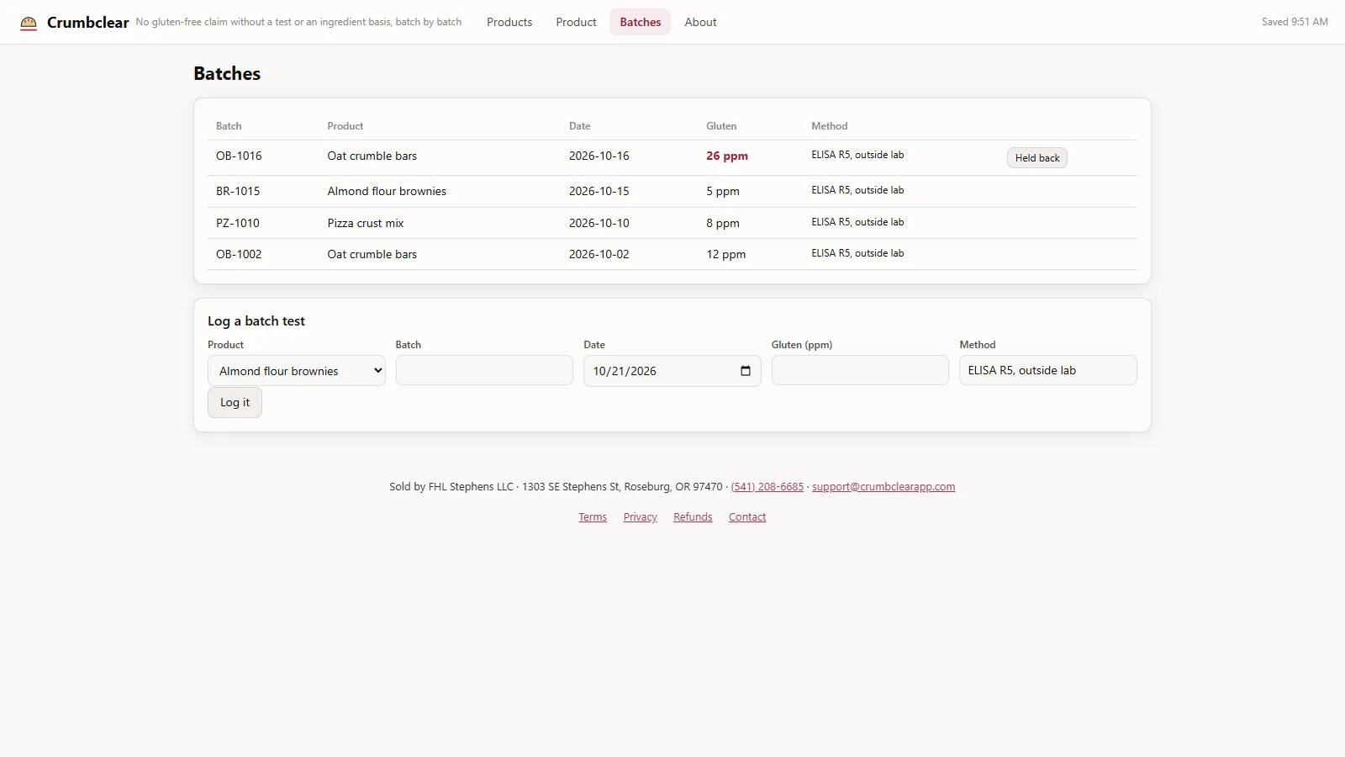Click the 5 ppm gluten value
Screen dimensions: 1345x757
[723, 192]
